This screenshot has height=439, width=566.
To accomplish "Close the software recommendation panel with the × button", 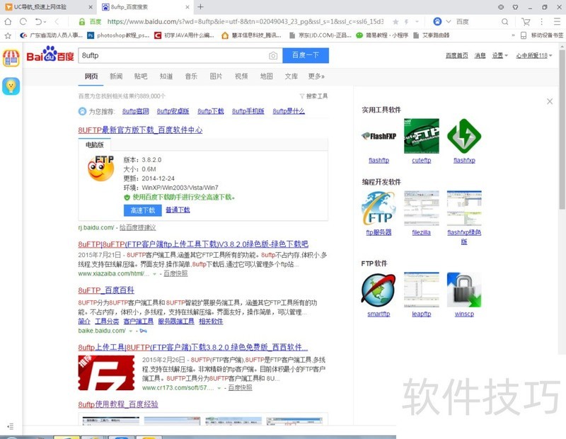I will 550,101.
